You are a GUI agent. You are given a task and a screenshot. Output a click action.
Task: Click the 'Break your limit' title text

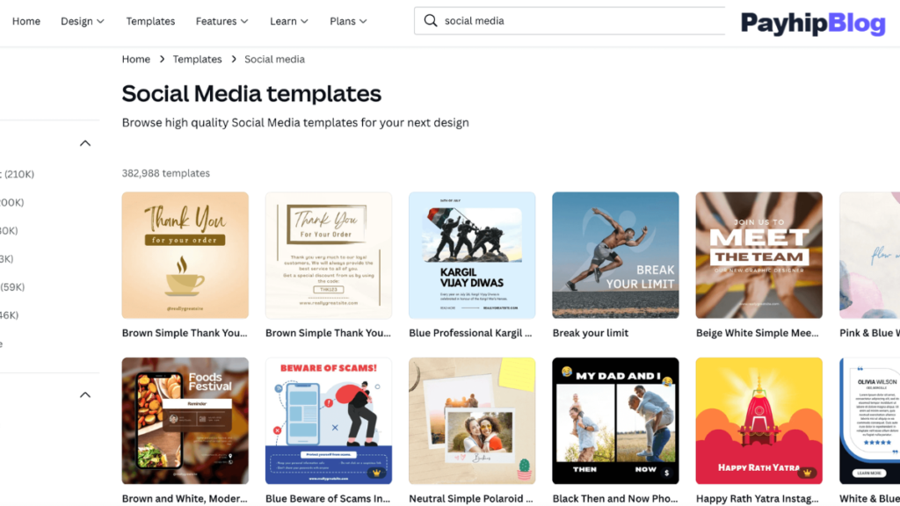tap(590, 333)
